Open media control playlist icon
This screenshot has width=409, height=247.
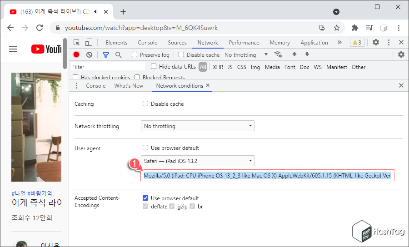click(369, 28)
